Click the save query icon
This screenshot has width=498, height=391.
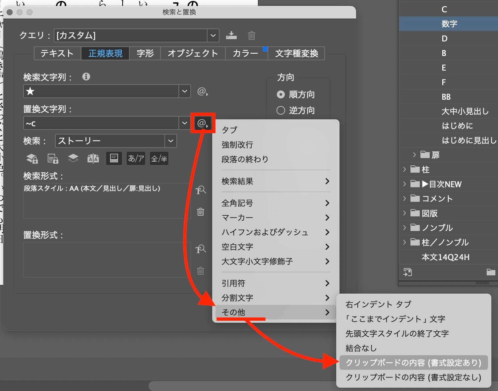tap(231, 35)
